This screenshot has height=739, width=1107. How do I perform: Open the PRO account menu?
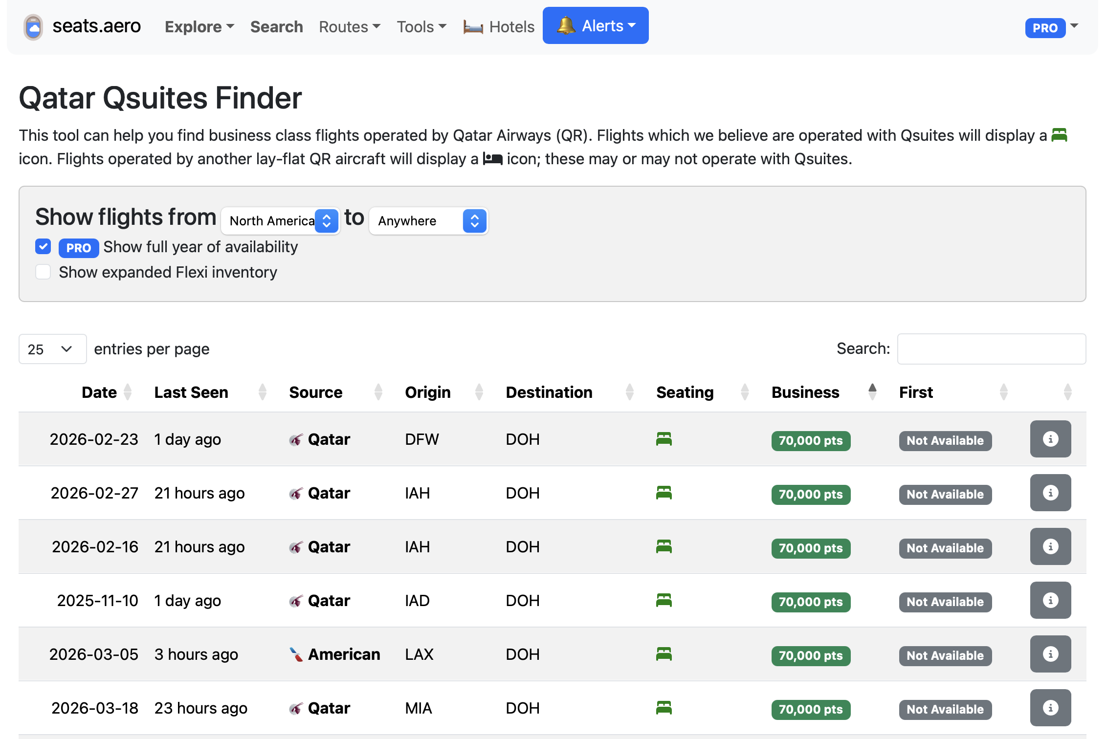pyautogui.click(x=1051, y=27)
